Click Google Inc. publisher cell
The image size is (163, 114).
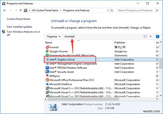tap(121, 51)
